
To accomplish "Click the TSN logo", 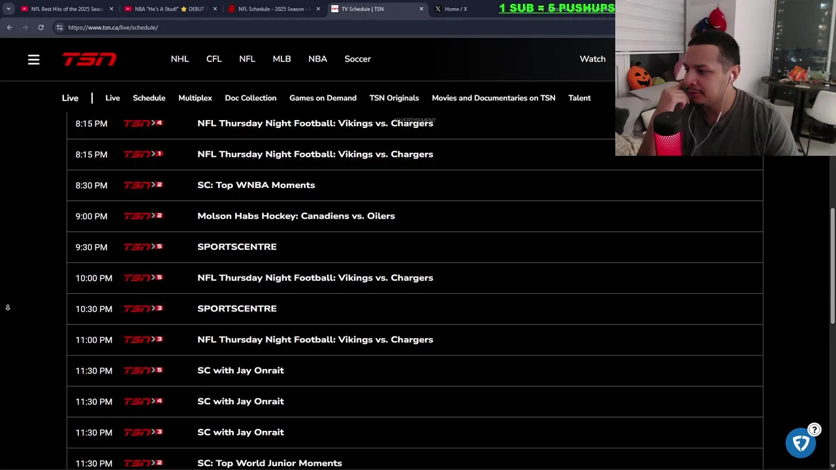I will tap(89, 59).
